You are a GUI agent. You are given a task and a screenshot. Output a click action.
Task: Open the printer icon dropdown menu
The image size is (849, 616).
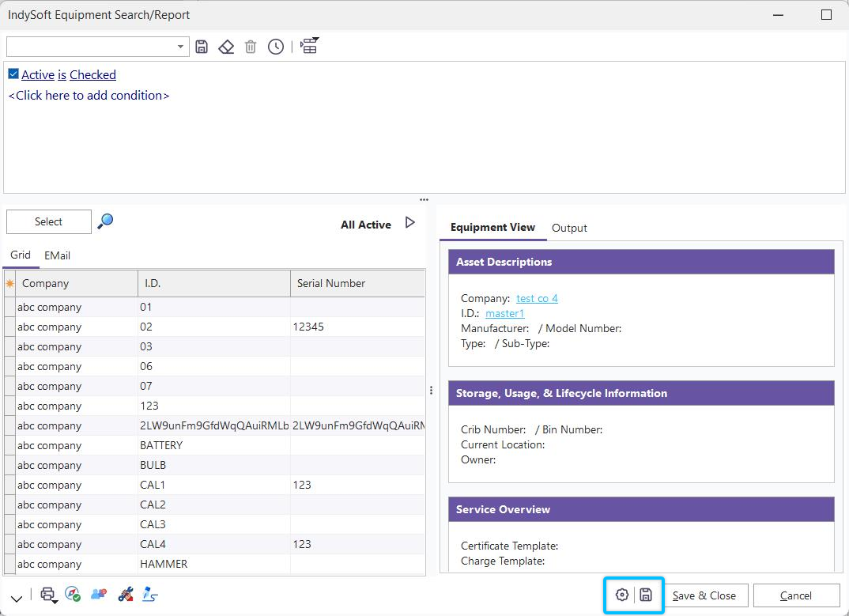pyautogui.click(x=49, y=595)
